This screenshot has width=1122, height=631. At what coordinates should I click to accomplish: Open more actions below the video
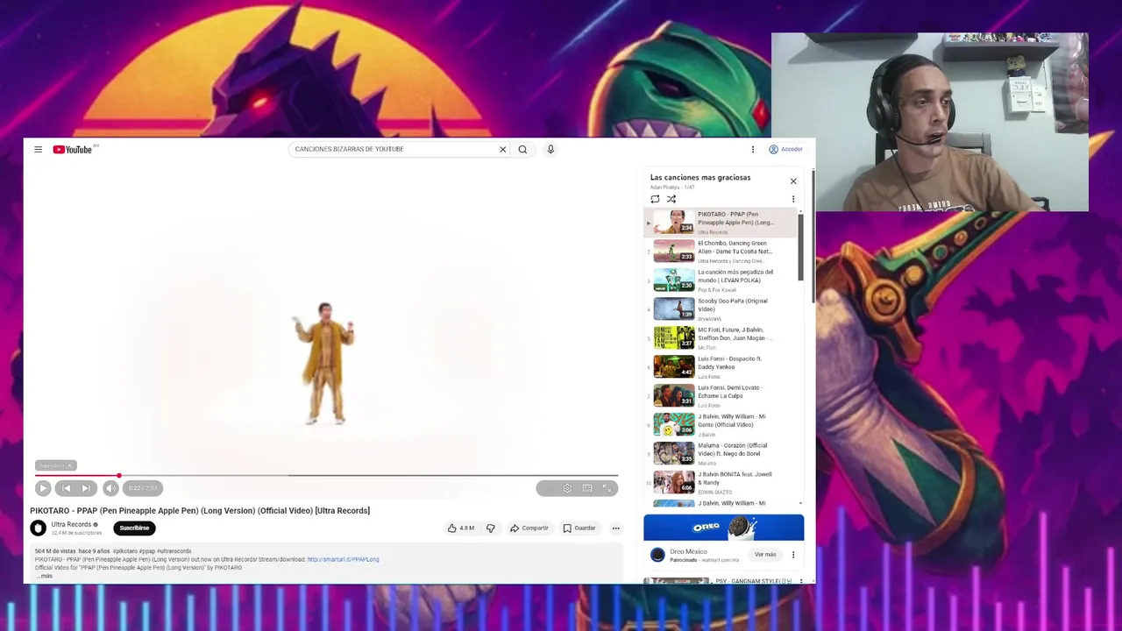615,528
